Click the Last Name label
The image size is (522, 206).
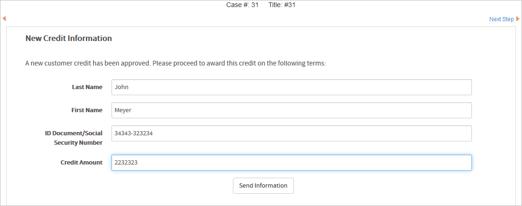tap(87, 87)
